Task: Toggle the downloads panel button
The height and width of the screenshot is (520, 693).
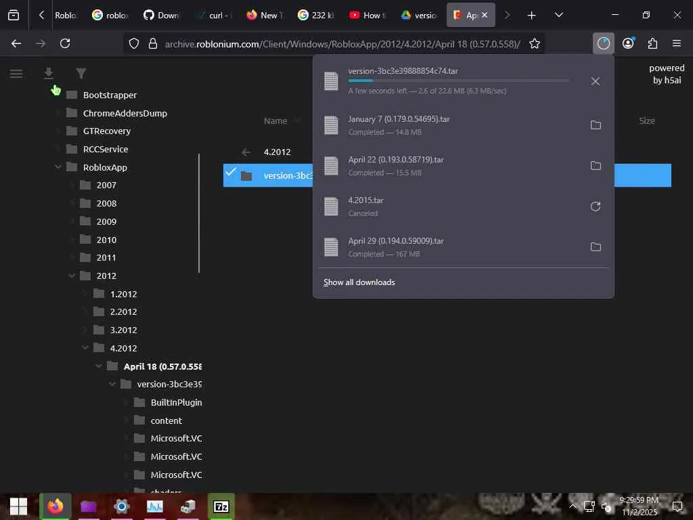Action: (603, 43)
